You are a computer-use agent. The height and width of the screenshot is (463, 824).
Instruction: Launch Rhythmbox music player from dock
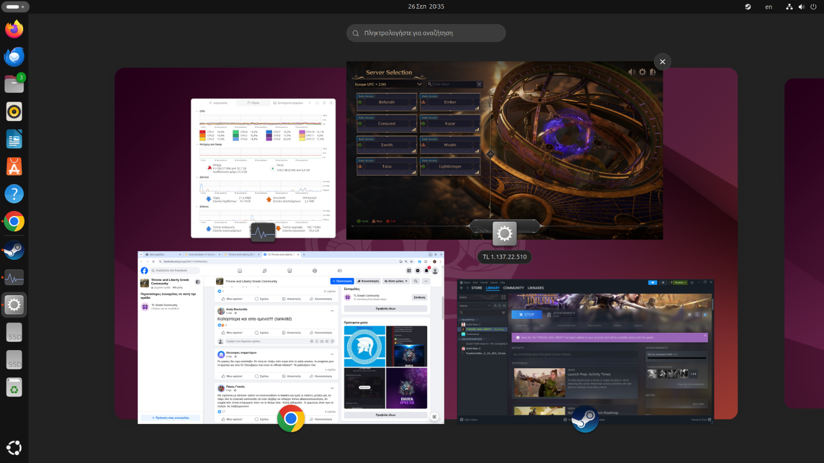(x=14, y=112)
